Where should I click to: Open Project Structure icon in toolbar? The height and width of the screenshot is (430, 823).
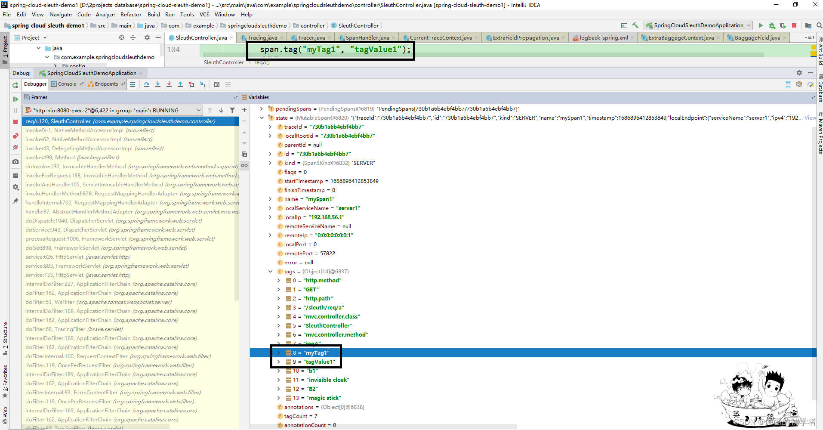[x=808, y=25]
